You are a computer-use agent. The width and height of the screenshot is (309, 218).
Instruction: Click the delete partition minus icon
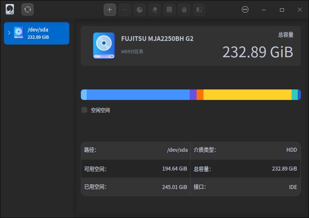click(125, 10)
